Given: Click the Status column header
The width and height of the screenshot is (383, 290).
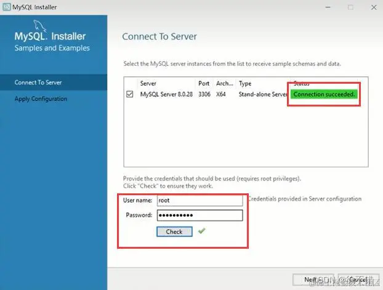Looking at the screenshot, I should coord(302,83).
